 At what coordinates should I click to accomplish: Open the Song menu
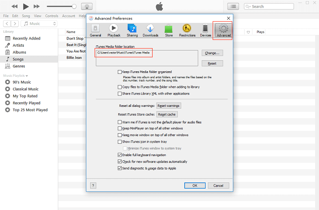coord(26,16)
